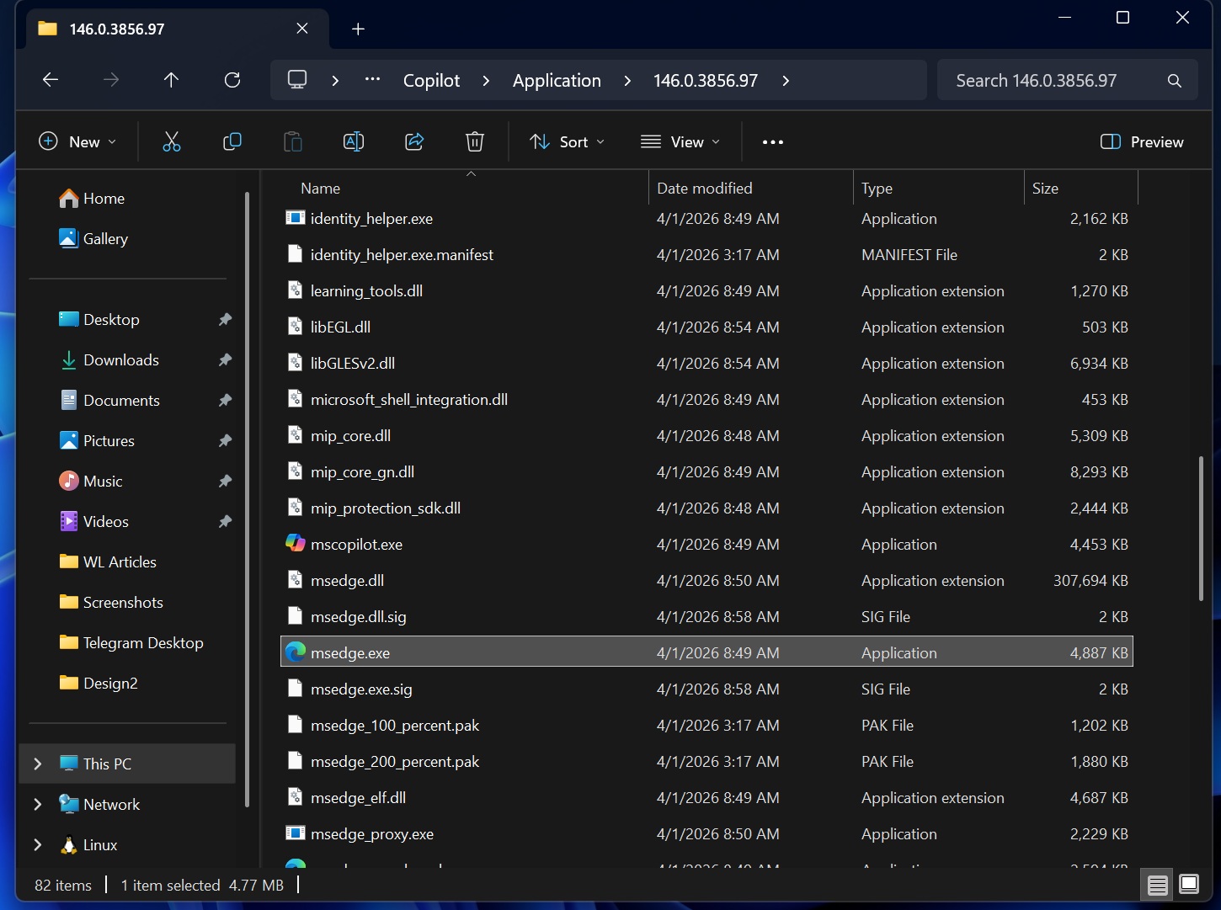The height and width of the screenshot is (910, 1221).
Task: Open the Sort options dropdown
Action: pyautogui.click(x=567, y=141)
